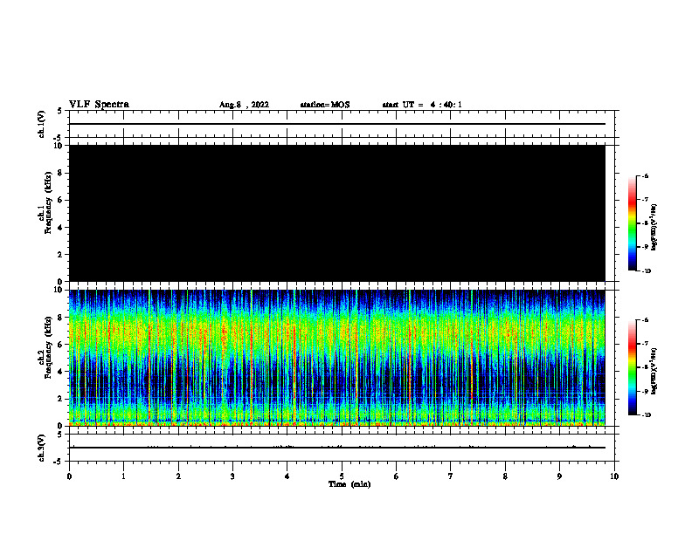
Task: Click the "-10" label on the ch.2 color bar
Action: pos(646,415)
